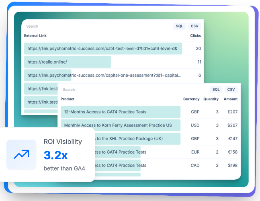Screen dimensions: 260x201
Task: Open the https://realiq.online/ link row
Action: click(x=113, y=62)
